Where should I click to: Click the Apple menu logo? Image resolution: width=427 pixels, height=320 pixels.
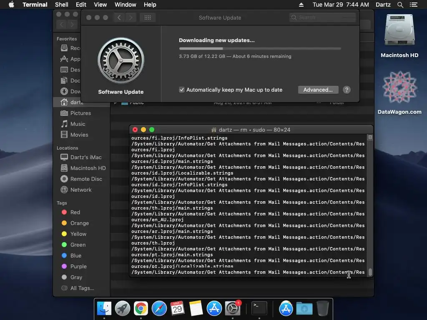11,5
